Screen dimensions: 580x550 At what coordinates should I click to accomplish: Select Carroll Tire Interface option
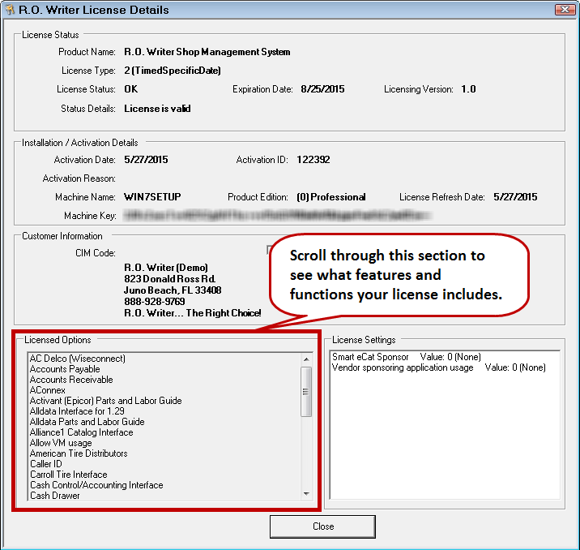[69, 475]
